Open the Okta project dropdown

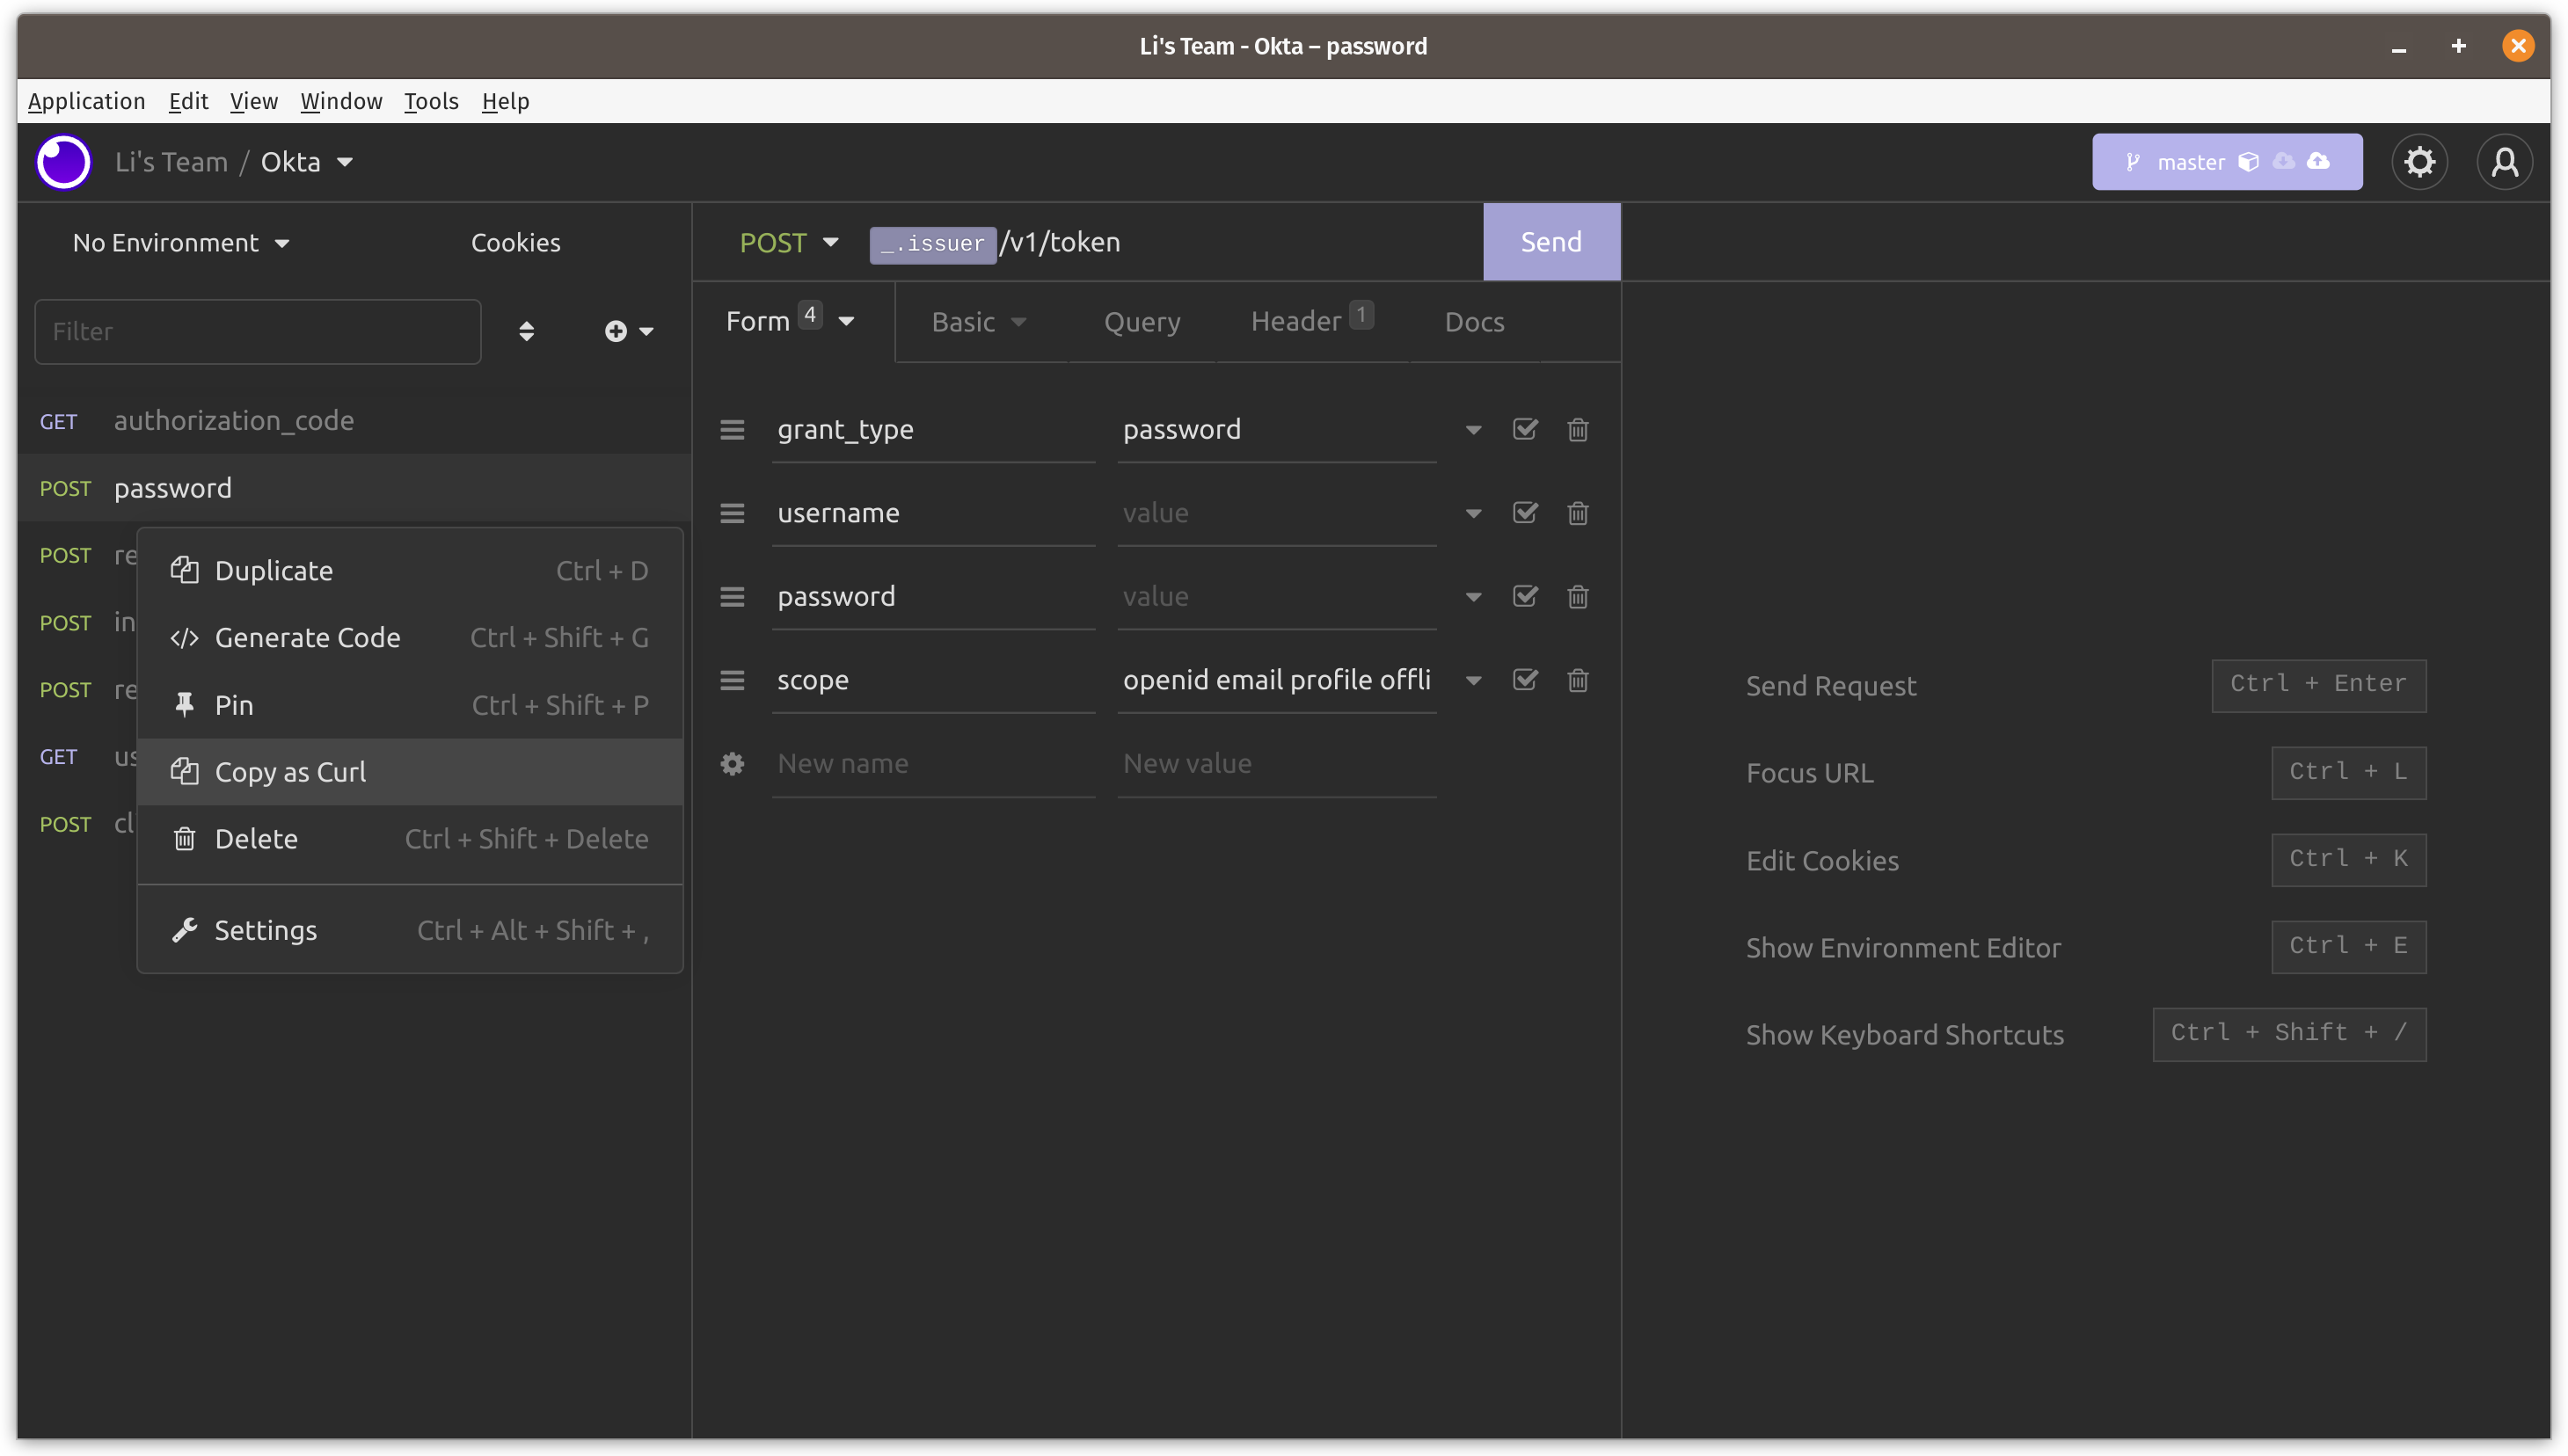pyautogui.click(x=307, y=162)
